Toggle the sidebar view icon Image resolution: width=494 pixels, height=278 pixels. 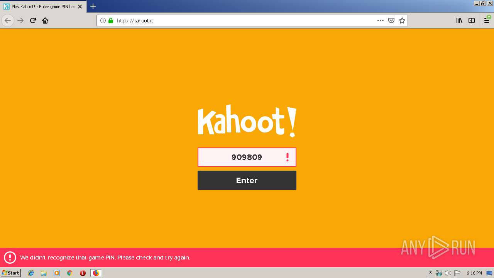[472, 20]
